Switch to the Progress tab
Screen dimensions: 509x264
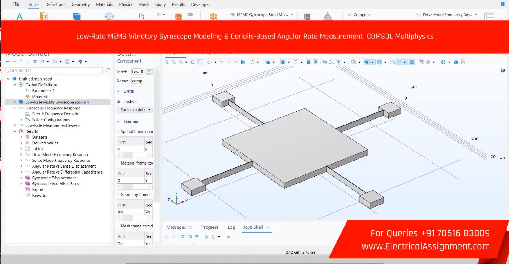coord(210,227)
